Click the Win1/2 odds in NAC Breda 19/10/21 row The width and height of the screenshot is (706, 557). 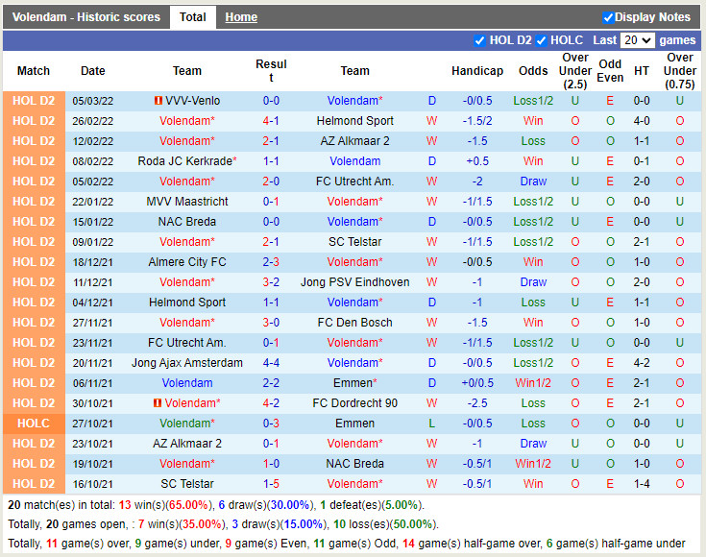coord(533,463)
